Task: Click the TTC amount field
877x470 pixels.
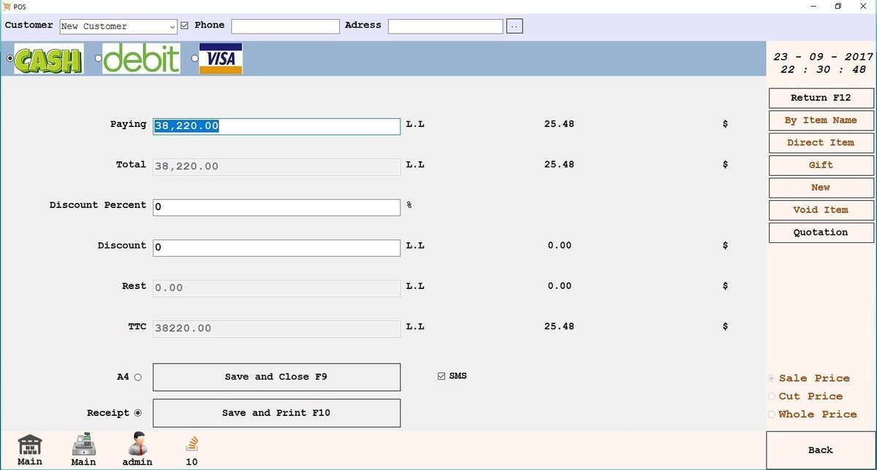Action: click(276, 328)
